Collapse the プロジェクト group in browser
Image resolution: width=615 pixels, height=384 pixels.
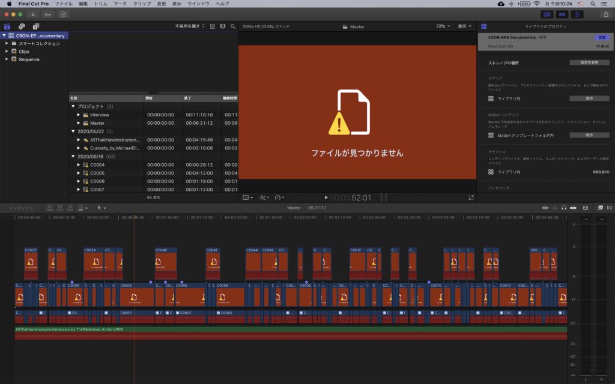pyautogui.click(x=73, y=106)
